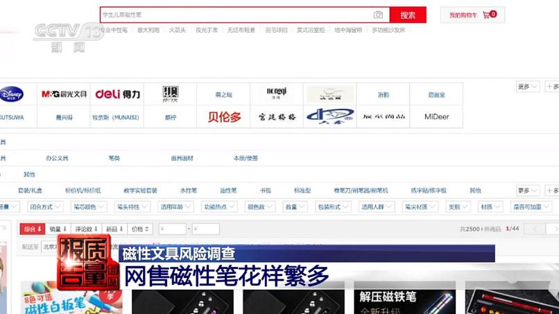Open the 磁性白板笔 product thumbnail
Image resolution: width=559 pixels, height=314 pixels.
(x=71, y=301)
